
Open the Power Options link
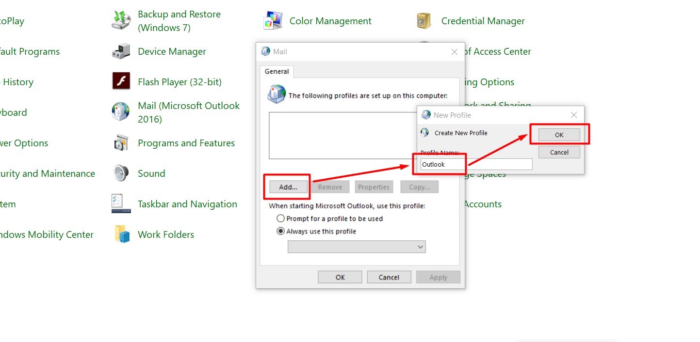pos(24,143)
